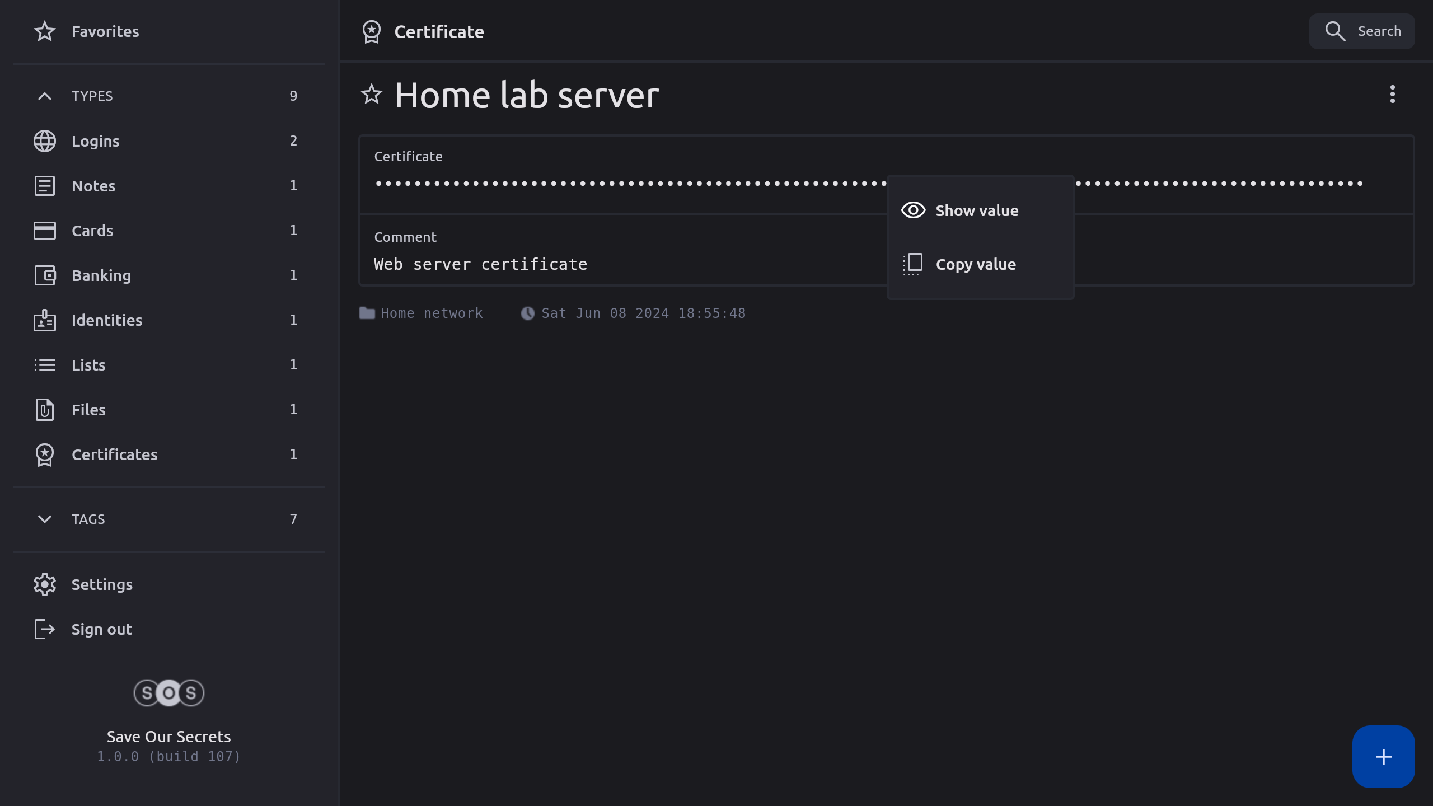1433x806 pixels.
Task: Choose Copy value from context menu
Action: [x=975, y=264]
